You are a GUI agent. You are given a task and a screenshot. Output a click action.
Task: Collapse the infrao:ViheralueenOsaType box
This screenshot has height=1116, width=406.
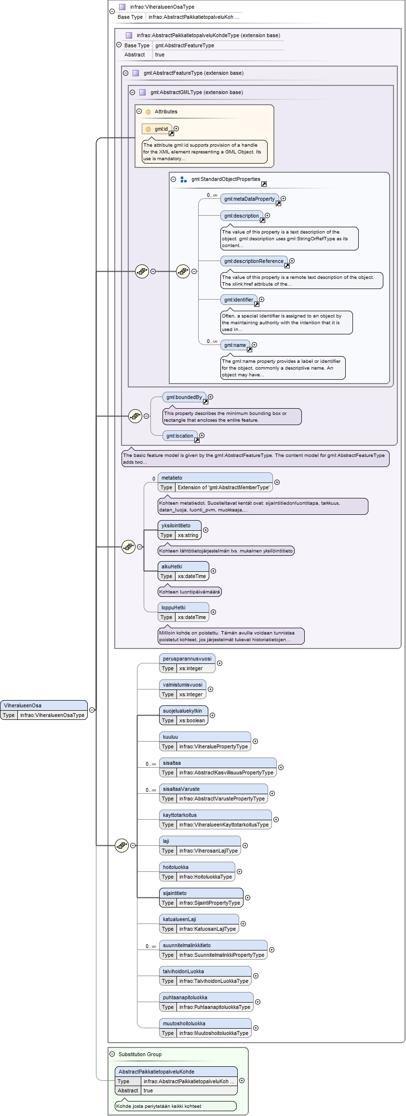(x=112, y=11)
